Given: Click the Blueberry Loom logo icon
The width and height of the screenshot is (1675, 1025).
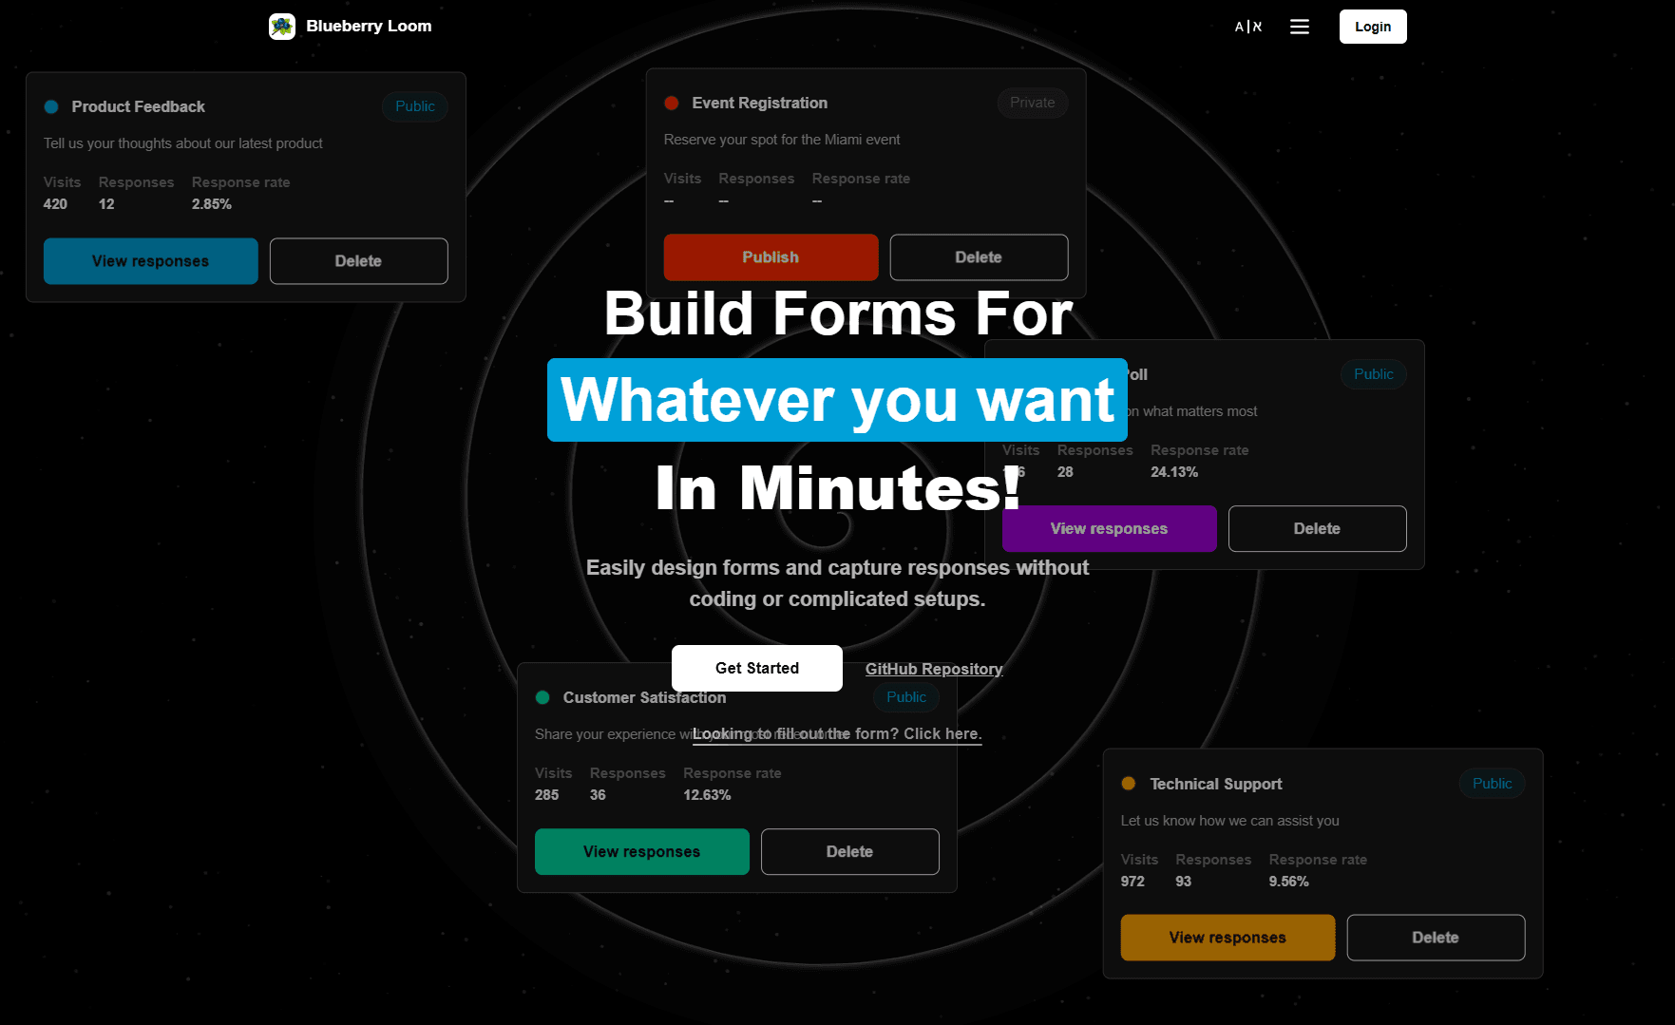Looking at the screenshot, I should [282, 27].
